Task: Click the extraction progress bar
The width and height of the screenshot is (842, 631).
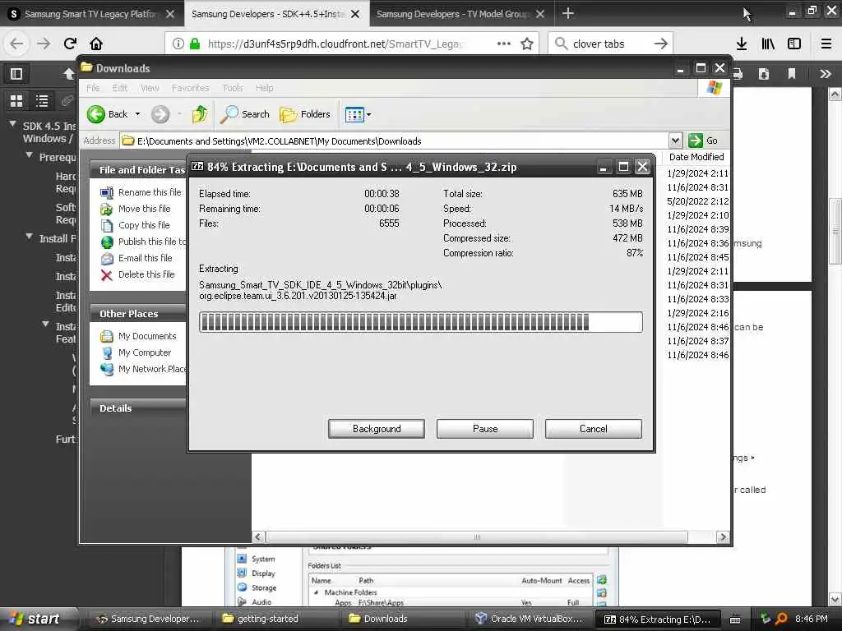Action: coord(420,322)
